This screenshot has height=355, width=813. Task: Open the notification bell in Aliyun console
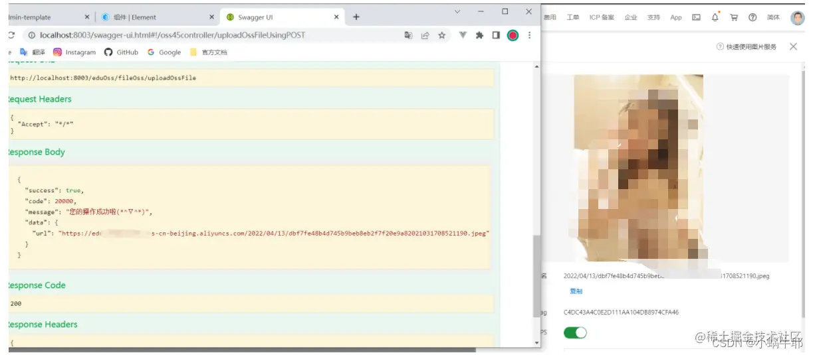point(715,17)
